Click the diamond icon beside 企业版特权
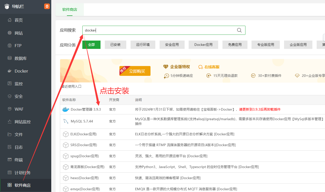 pyautogui.click(x=166, y=67)
